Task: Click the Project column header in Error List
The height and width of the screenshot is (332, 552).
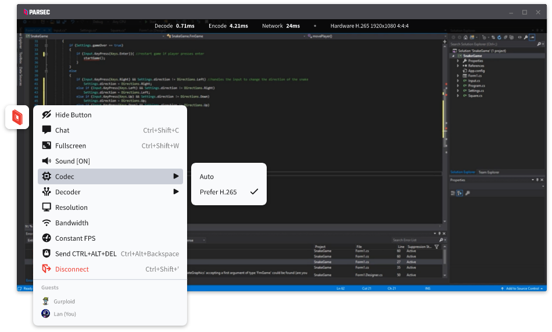Action: (320, 247)
